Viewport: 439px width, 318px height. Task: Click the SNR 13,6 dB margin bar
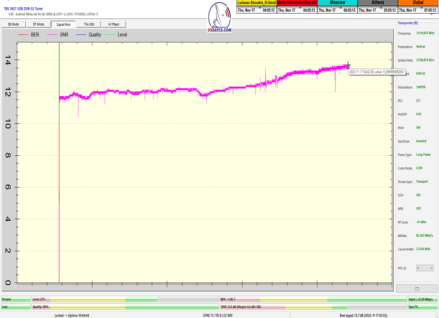[x=313, y=307]
